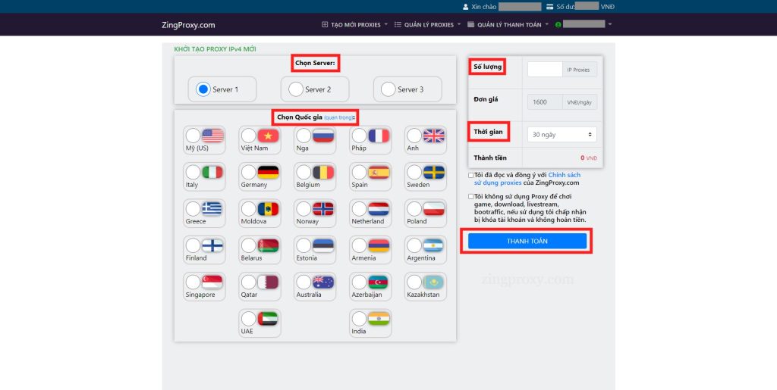
Task: Choose the Germany radio button
Action: point(249,172)
